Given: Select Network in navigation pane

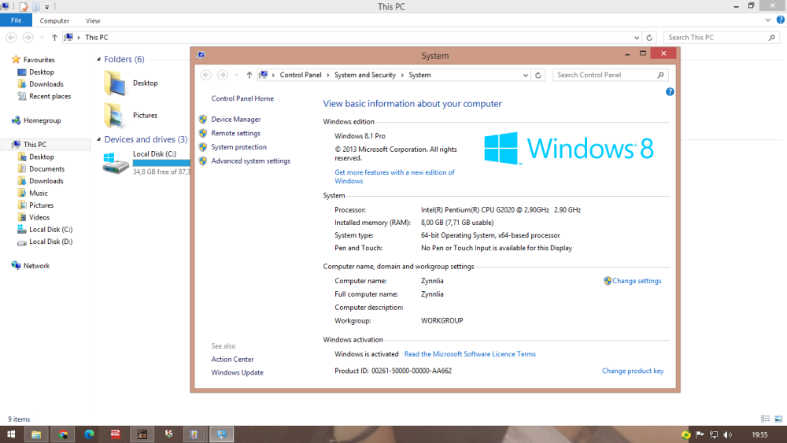Looking at the screenshot, I should point(36,266).
